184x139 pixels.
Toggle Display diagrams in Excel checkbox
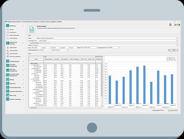tap(151, 110)
